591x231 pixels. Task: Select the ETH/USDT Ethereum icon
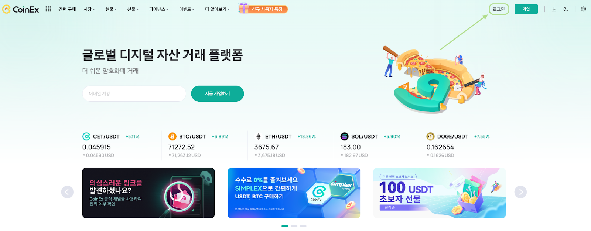click(258, 136)
